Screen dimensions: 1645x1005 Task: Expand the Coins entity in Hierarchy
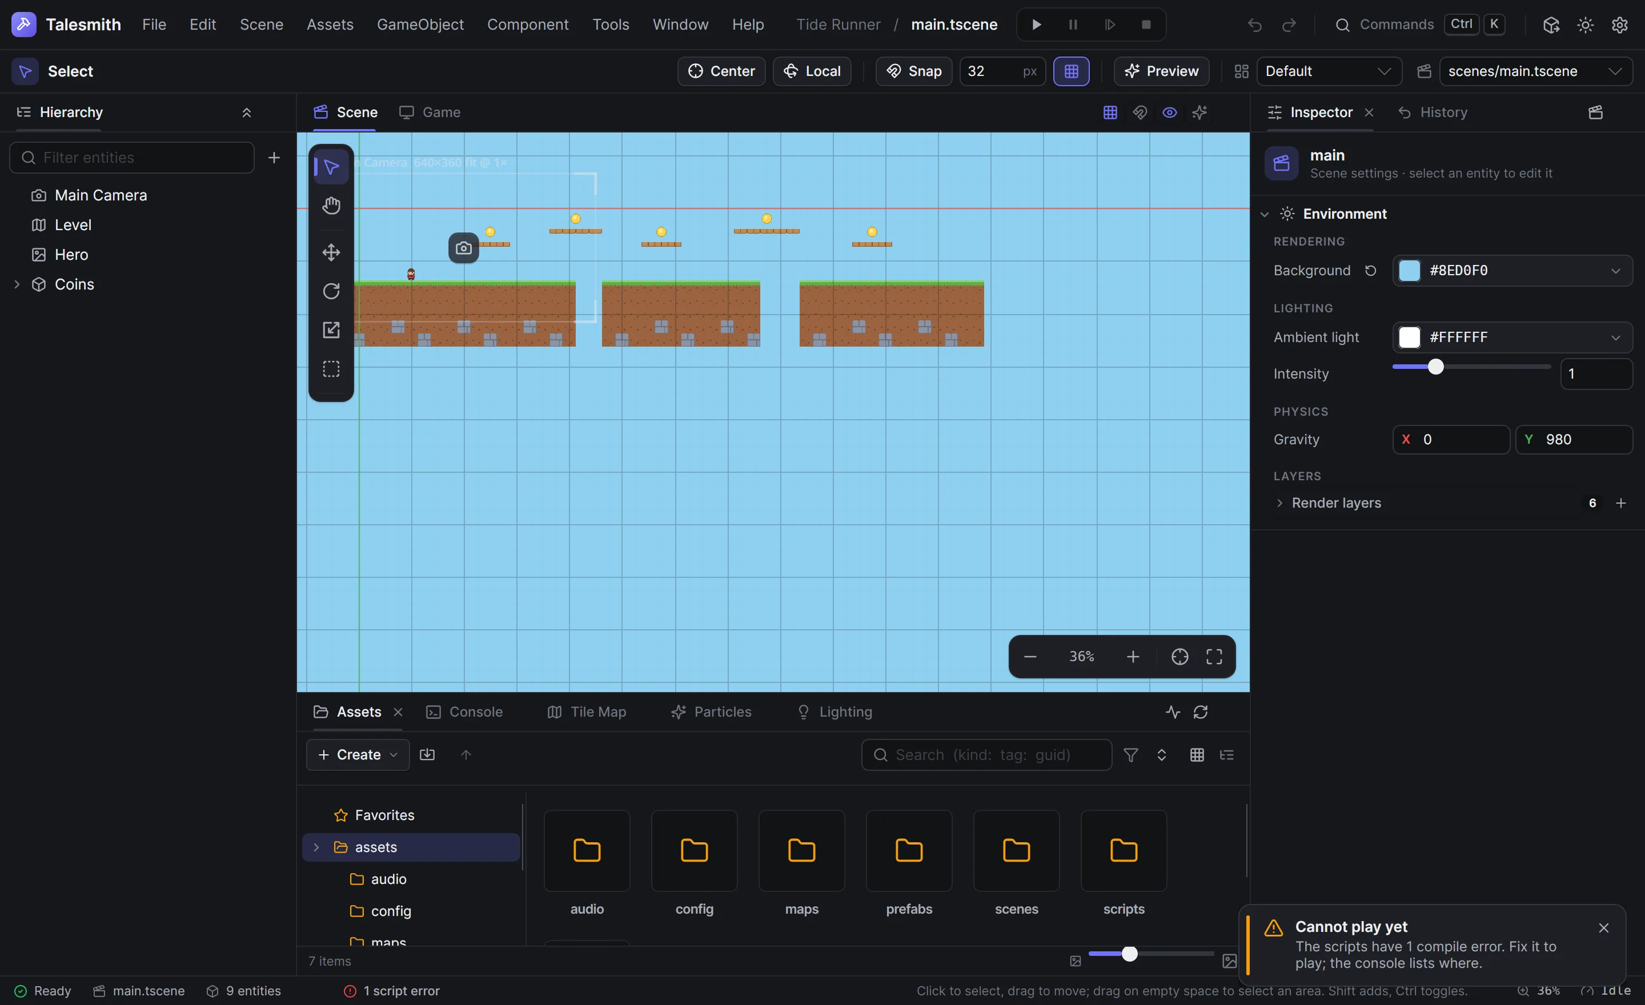point(17,284)
